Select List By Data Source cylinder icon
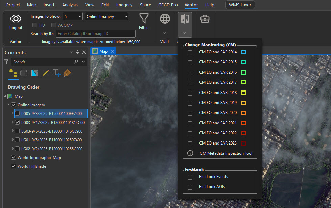The height and width of the screenshot is (208, 331). (x=24, y=73)
